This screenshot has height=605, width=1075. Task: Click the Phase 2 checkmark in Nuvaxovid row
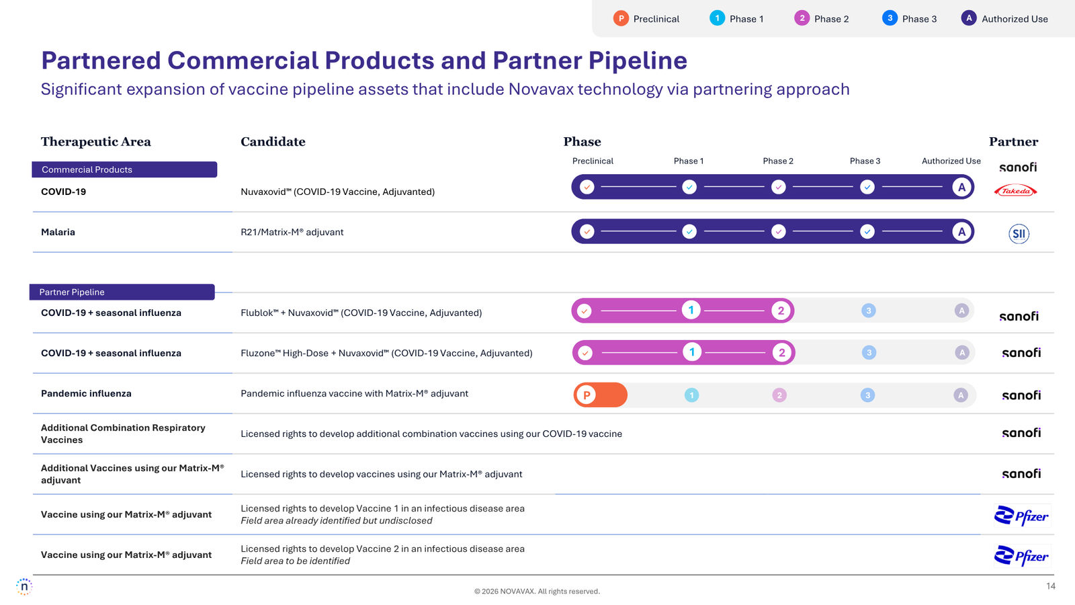[x=779, y=188]
